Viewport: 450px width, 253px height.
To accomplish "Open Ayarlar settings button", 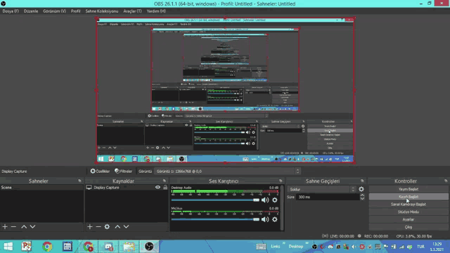I will 409,219.
